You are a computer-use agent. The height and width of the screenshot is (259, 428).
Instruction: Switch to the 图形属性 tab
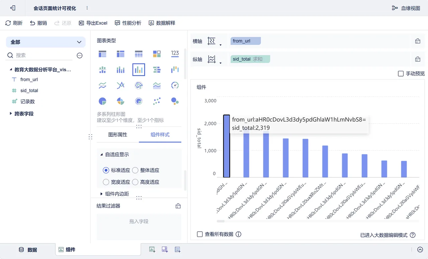click(x=118, y=135)
